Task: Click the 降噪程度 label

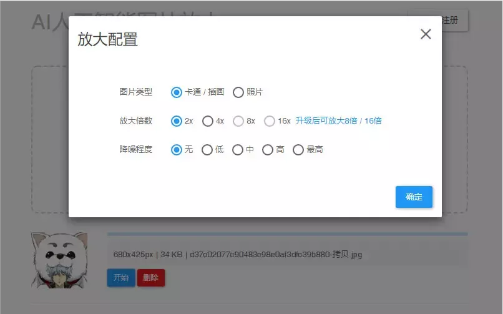Action: 135,149
